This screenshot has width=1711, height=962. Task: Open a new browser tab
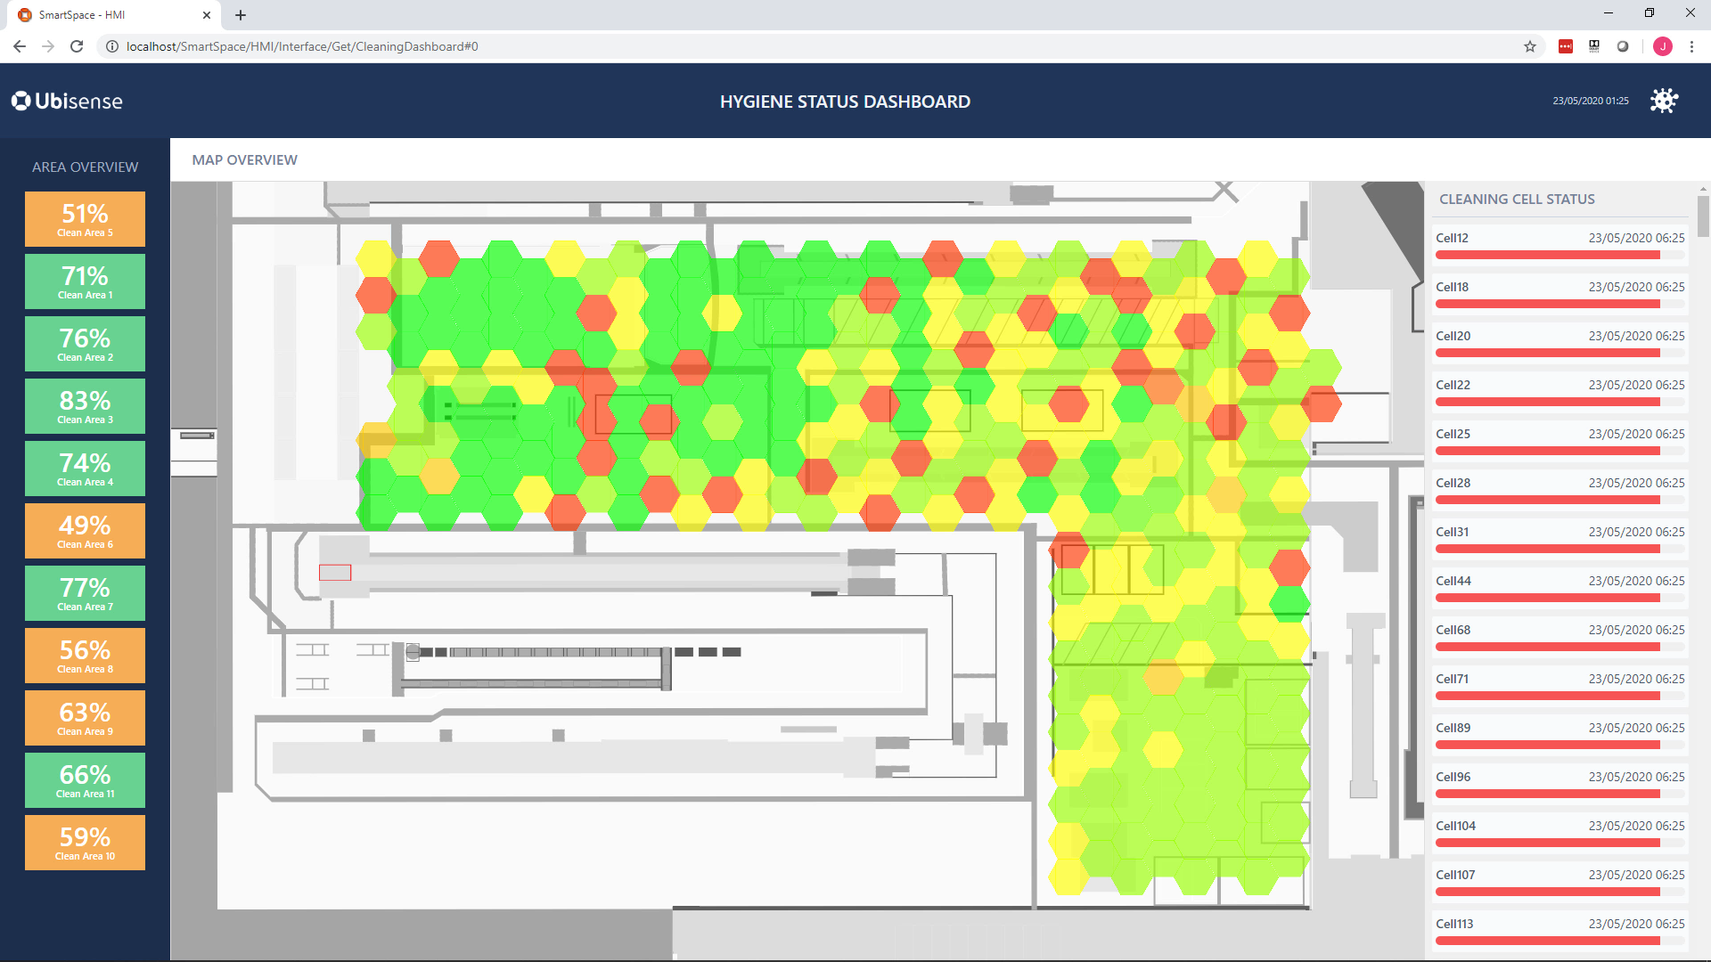point(241,15)
